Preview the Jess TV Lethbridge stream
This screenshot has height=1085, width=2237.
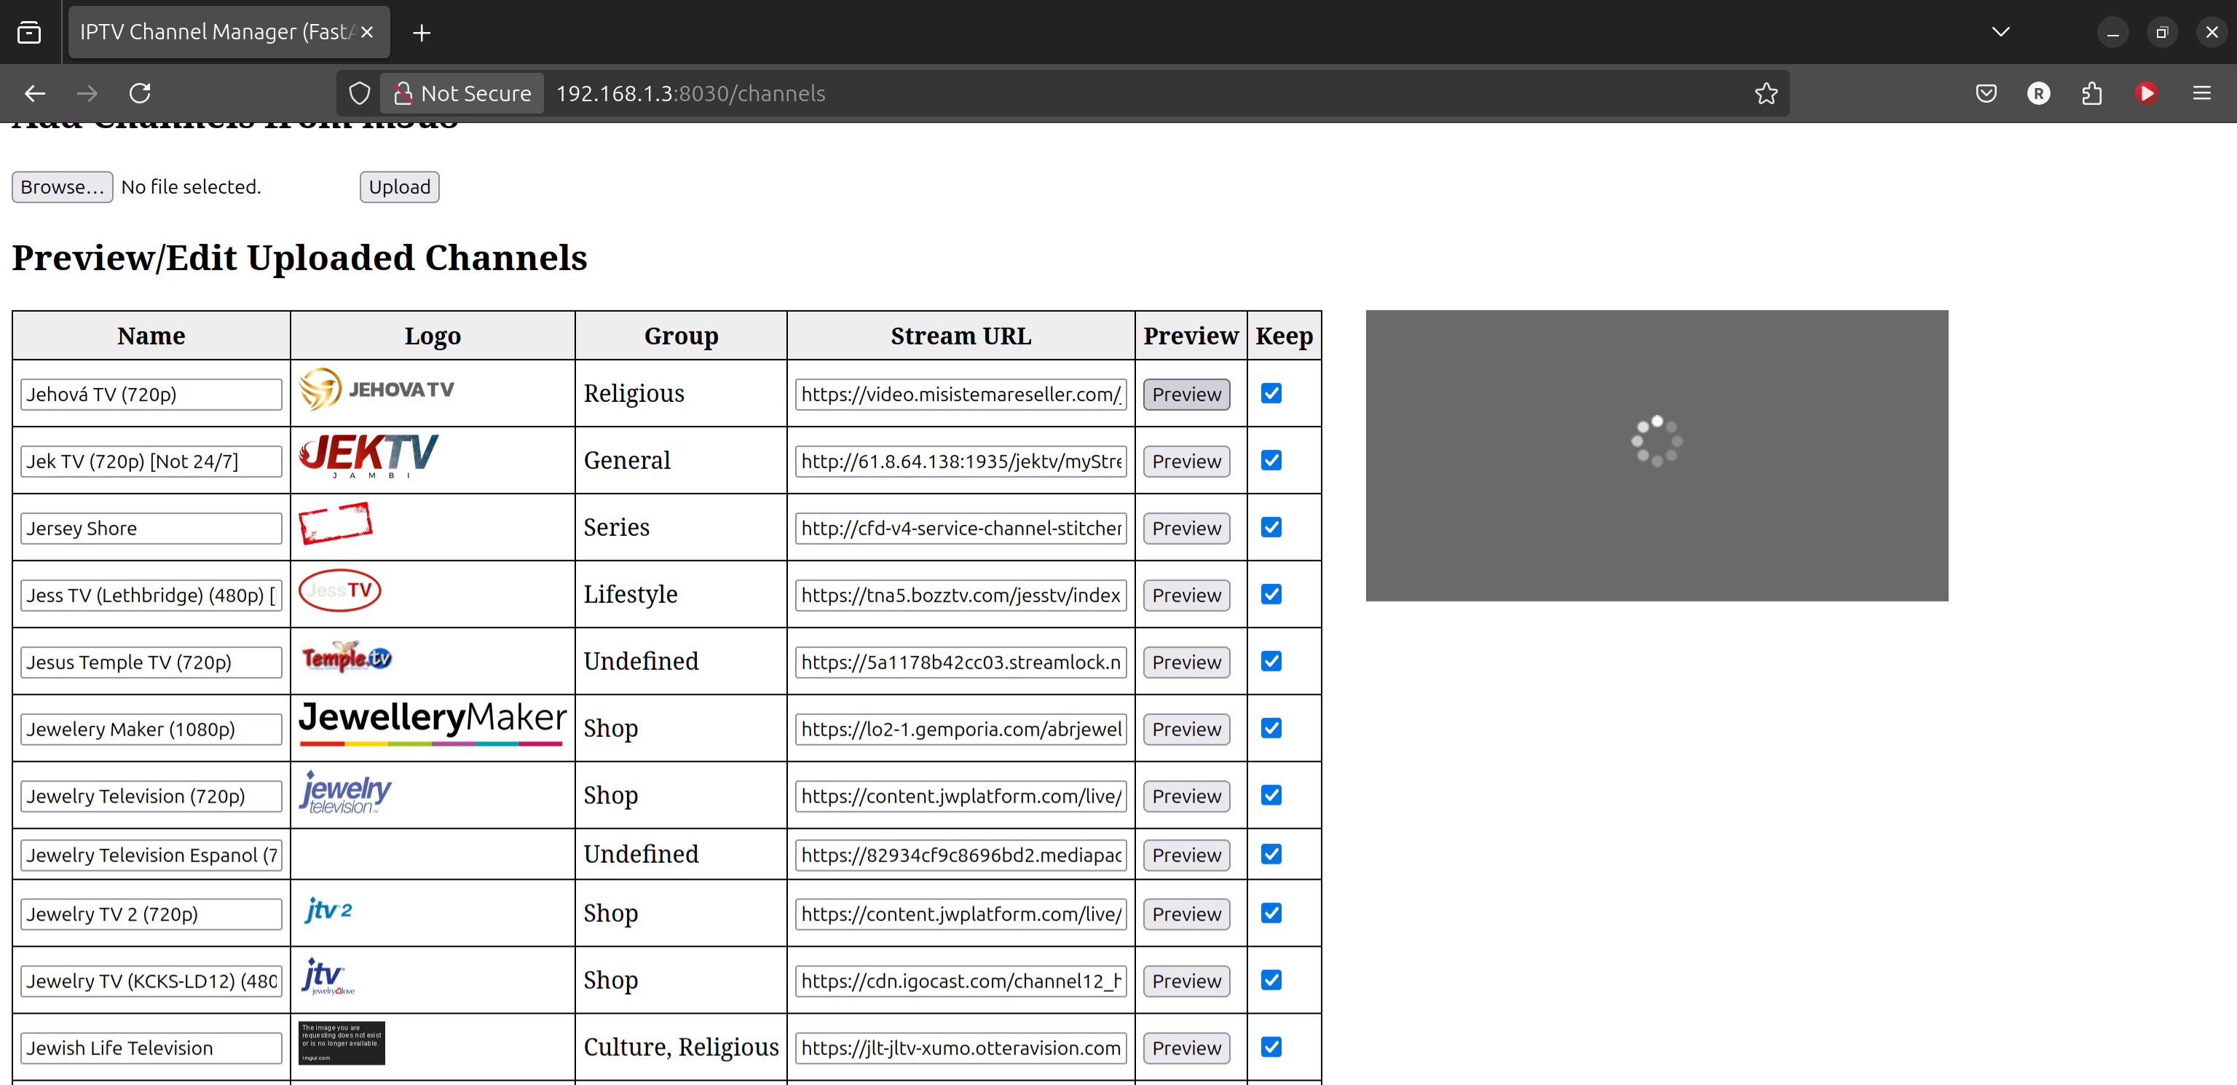(x=1186, y=595)
